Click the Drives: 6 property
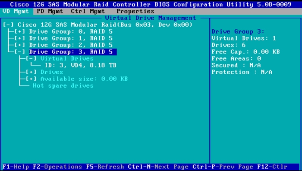The width and height of the screenshot is (302, 171). click(229, 45)
